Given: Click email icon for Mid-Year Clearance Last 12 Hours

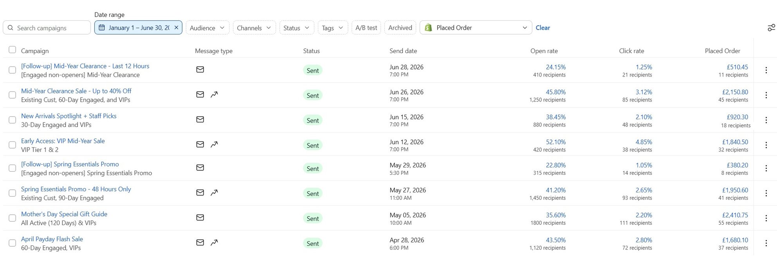Looking at the screenshot, I should 200,69.
